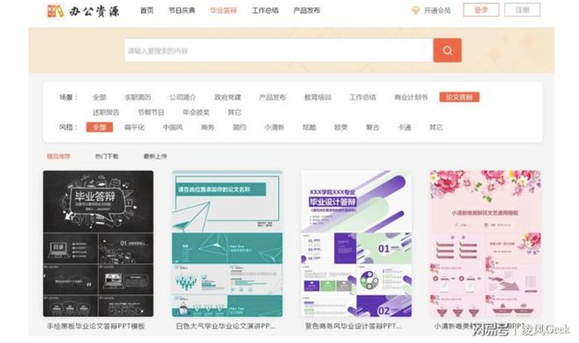Focus the search input field
This screenshot has height=343, width=579.
click(279, 50)
